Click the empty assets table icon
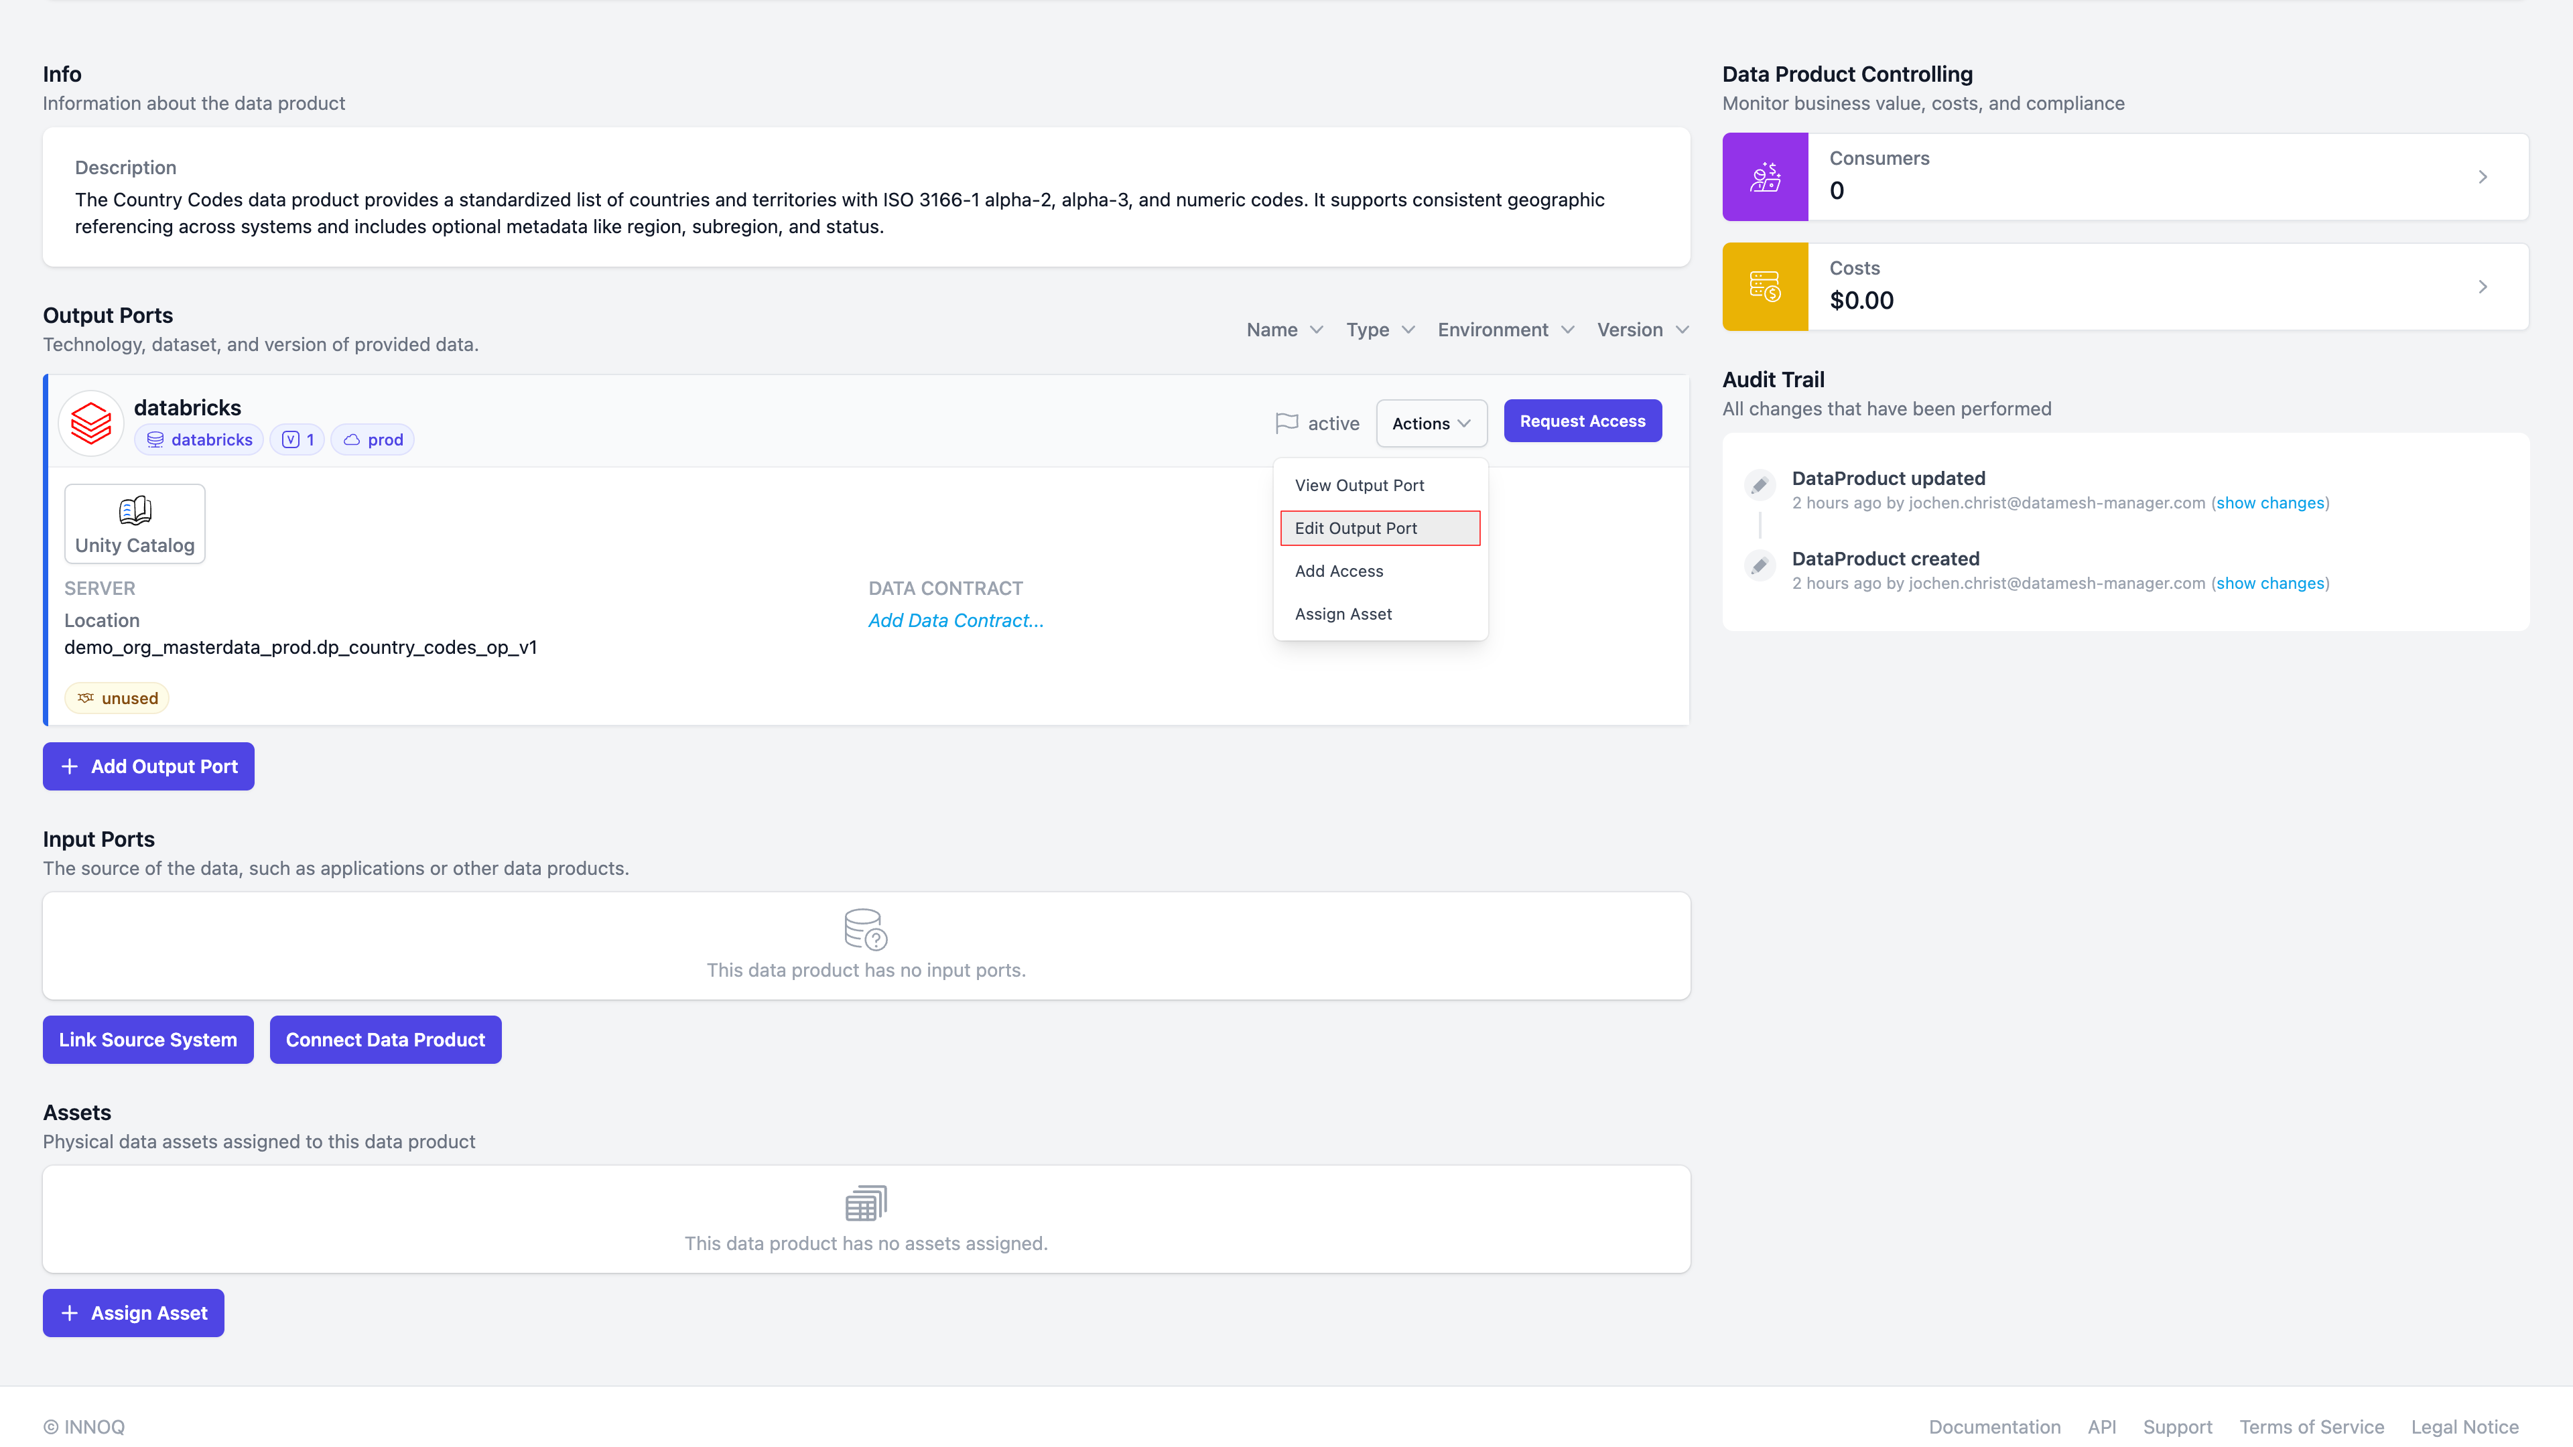This screenshot has height=1447, width=2573. tap(865, 1202)
